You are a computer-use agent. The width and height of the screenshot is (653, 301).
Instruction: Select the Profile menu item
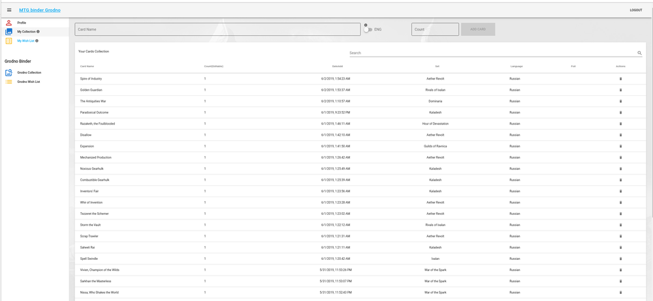(x=22, y=23)
